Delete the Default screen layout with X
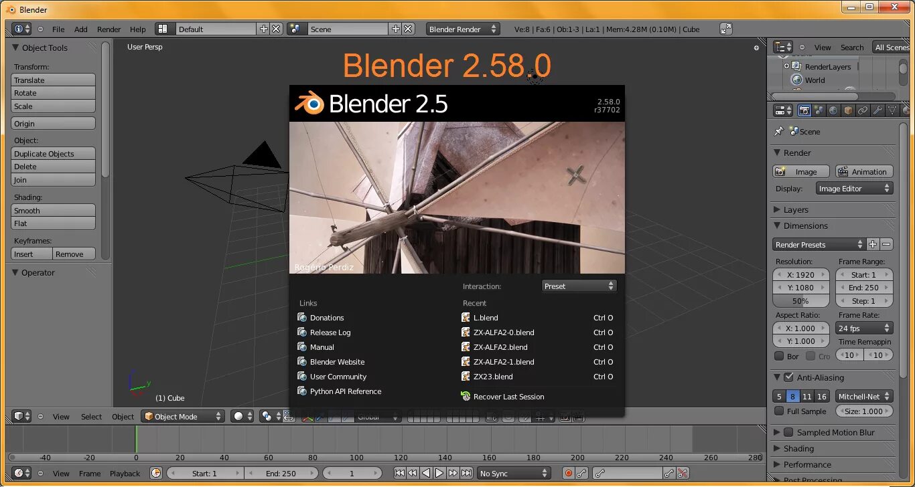This screenshot has height=487, width=915. tap(275, 29)
